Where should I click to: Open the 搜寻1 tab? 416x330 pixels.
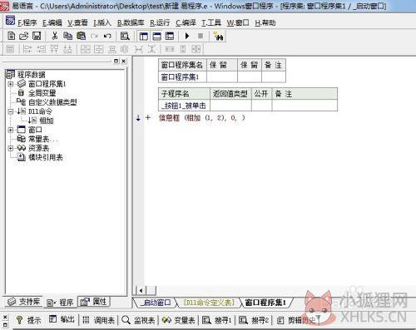[217, 320]
